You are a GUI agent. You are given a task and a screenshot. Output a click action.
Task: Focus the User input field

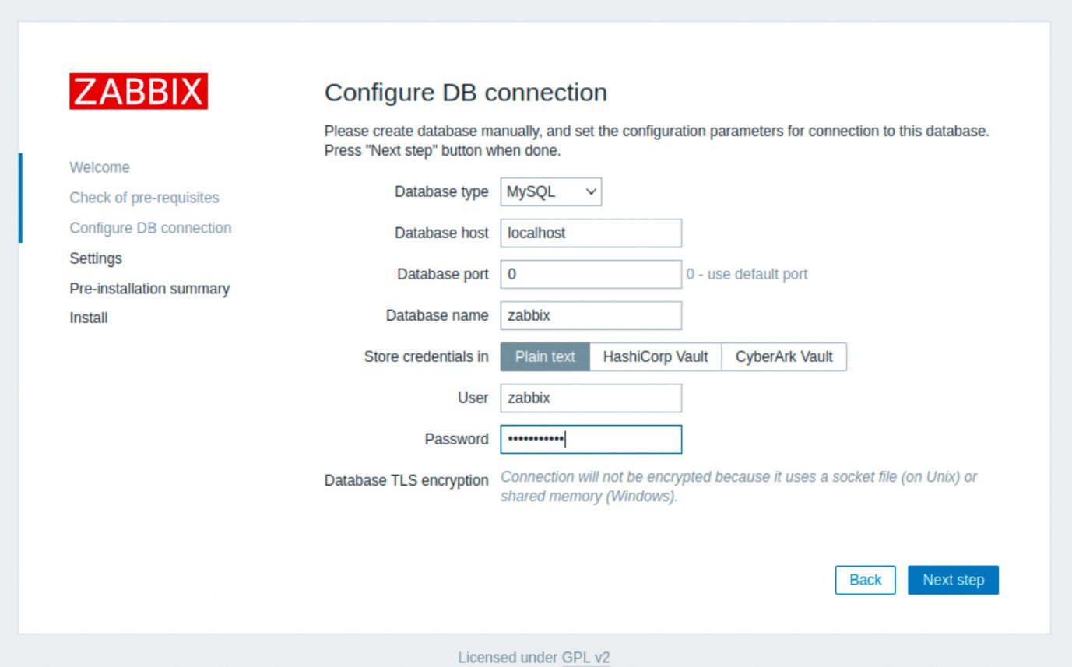(x=591, y=398)
